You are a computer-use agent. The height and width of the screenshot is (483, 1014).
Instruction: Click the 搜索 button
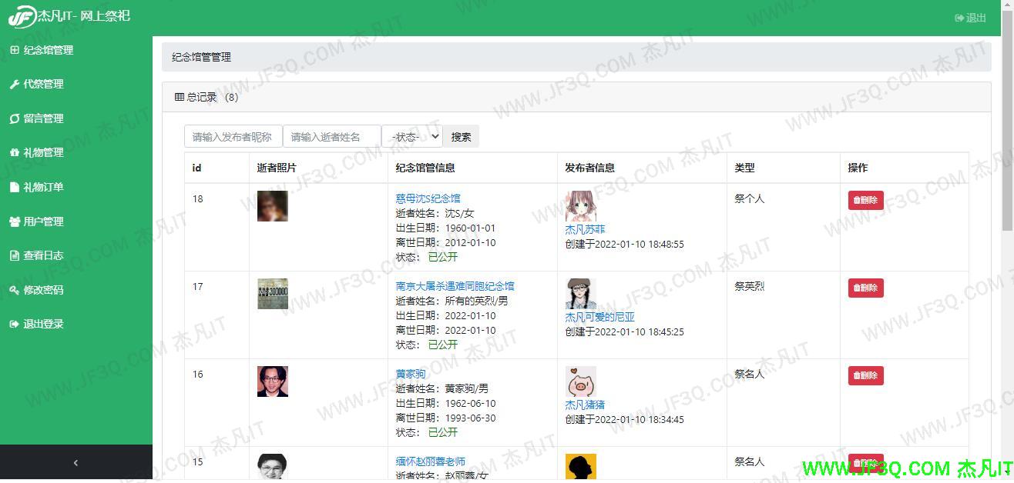click(461, 137)
